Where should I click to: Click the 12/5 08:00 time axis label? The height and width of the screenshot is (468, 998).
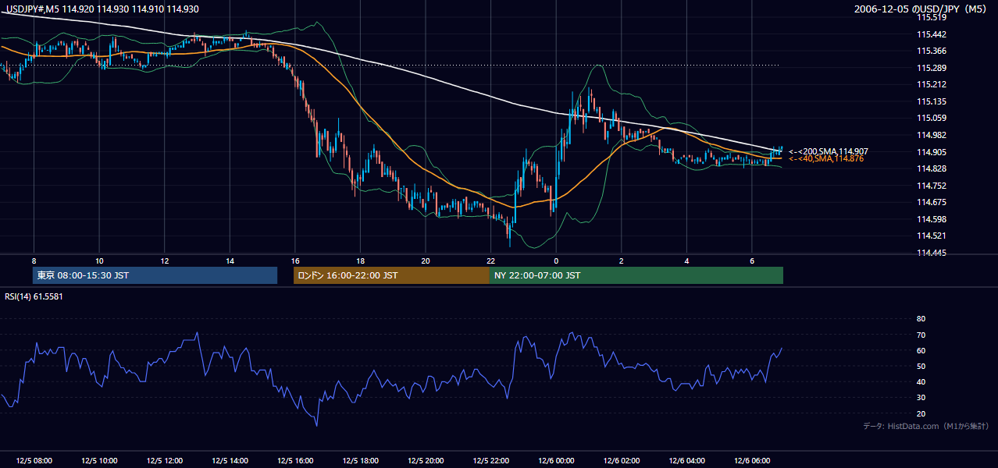[34, 460]
